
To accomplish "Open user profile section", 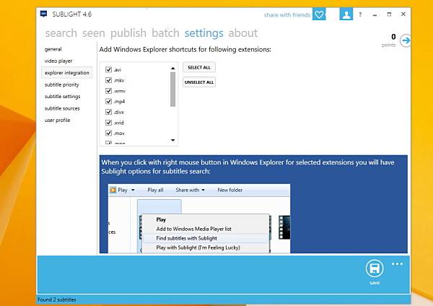I will (x=58, y=120).
